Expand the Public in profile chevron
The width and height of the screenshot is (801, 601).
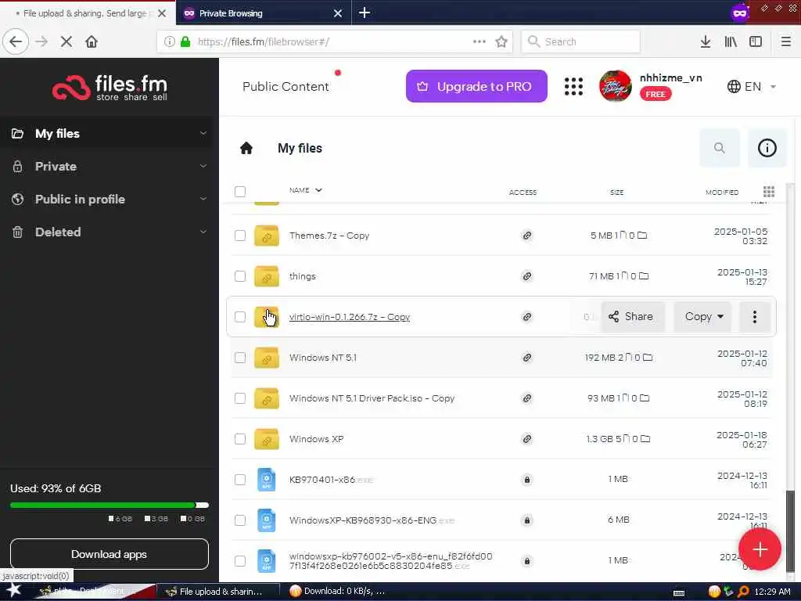click(203, 199)
